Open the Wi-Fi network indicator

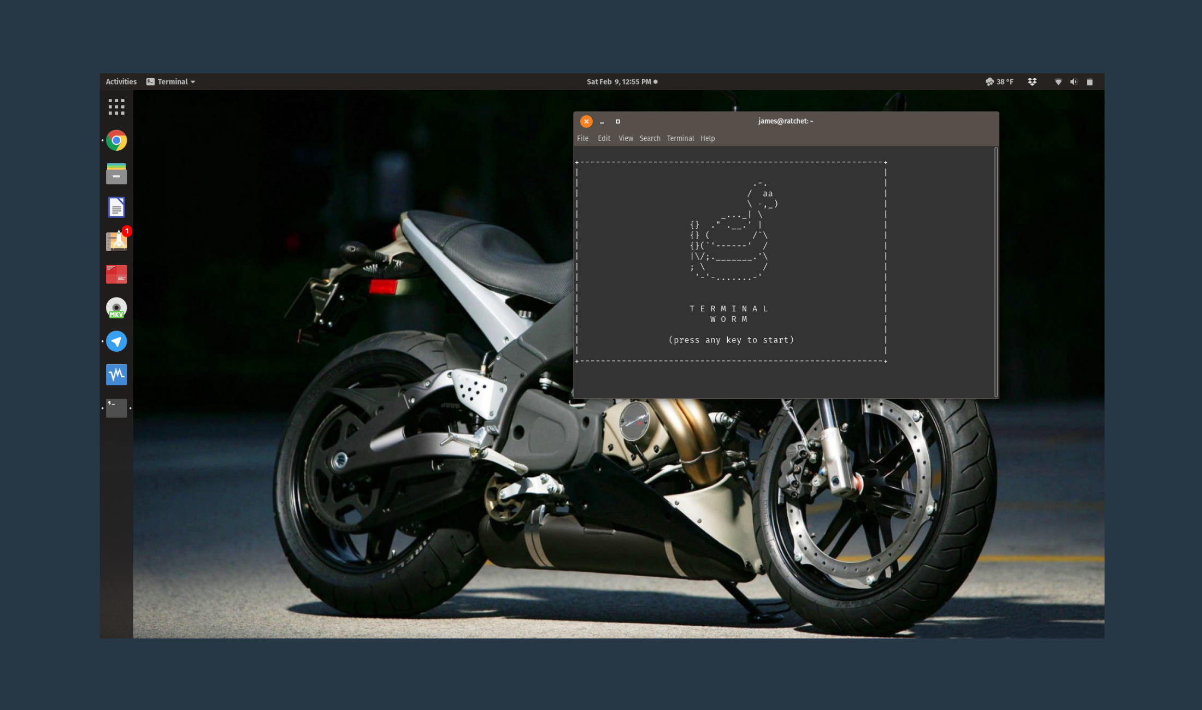click(x=1058, y=82)
